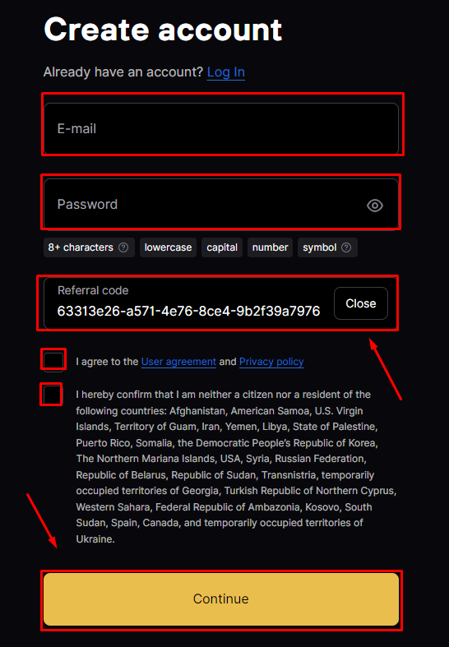The height and width of the screenshot is (647, 449).
Task: Select the 8+ characters requirement chip
Action: coord(89,247)
